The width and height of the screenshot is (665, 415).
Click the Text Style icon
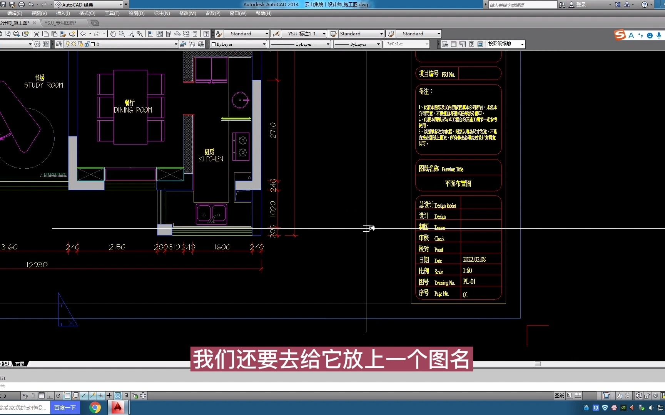(x=219, y=34)
